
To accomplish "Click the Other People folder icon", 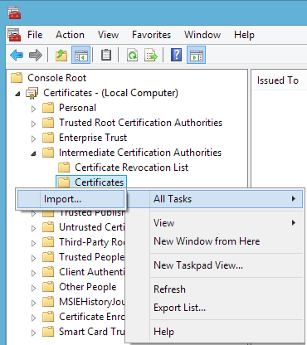I will (48, 287).
